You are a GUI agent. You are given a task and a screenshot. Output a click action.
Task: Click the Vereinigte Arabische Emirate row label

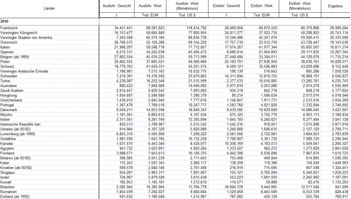pos(23,72)
